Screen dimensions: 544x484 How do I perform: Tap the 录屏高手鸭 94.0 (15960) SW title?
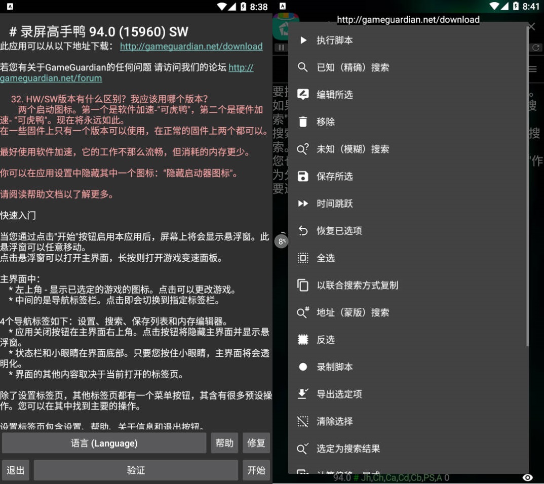pos(99,31)
